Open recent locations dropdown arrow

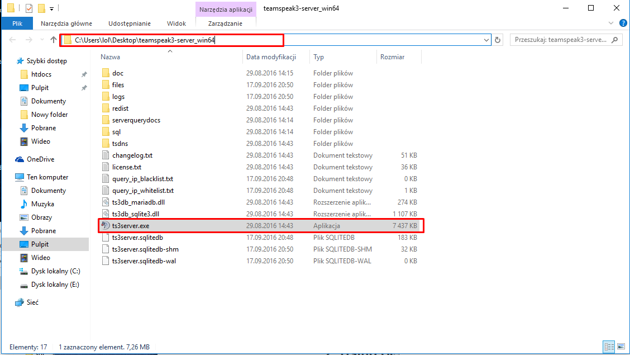(x=42, y=40)
